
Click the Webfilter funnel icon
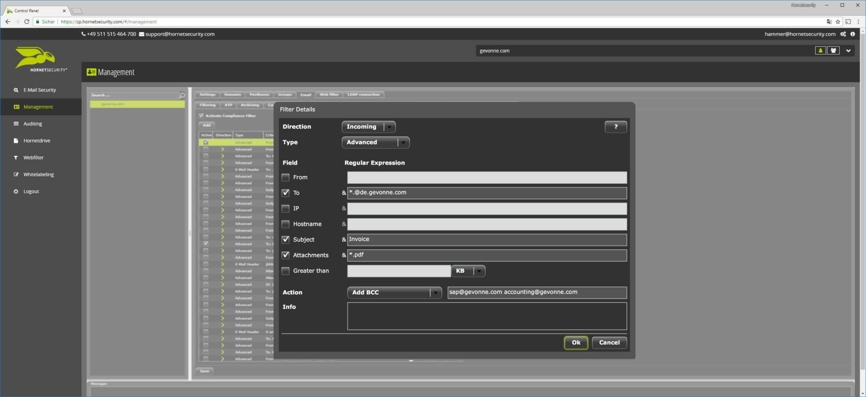(x=16, y=158)
